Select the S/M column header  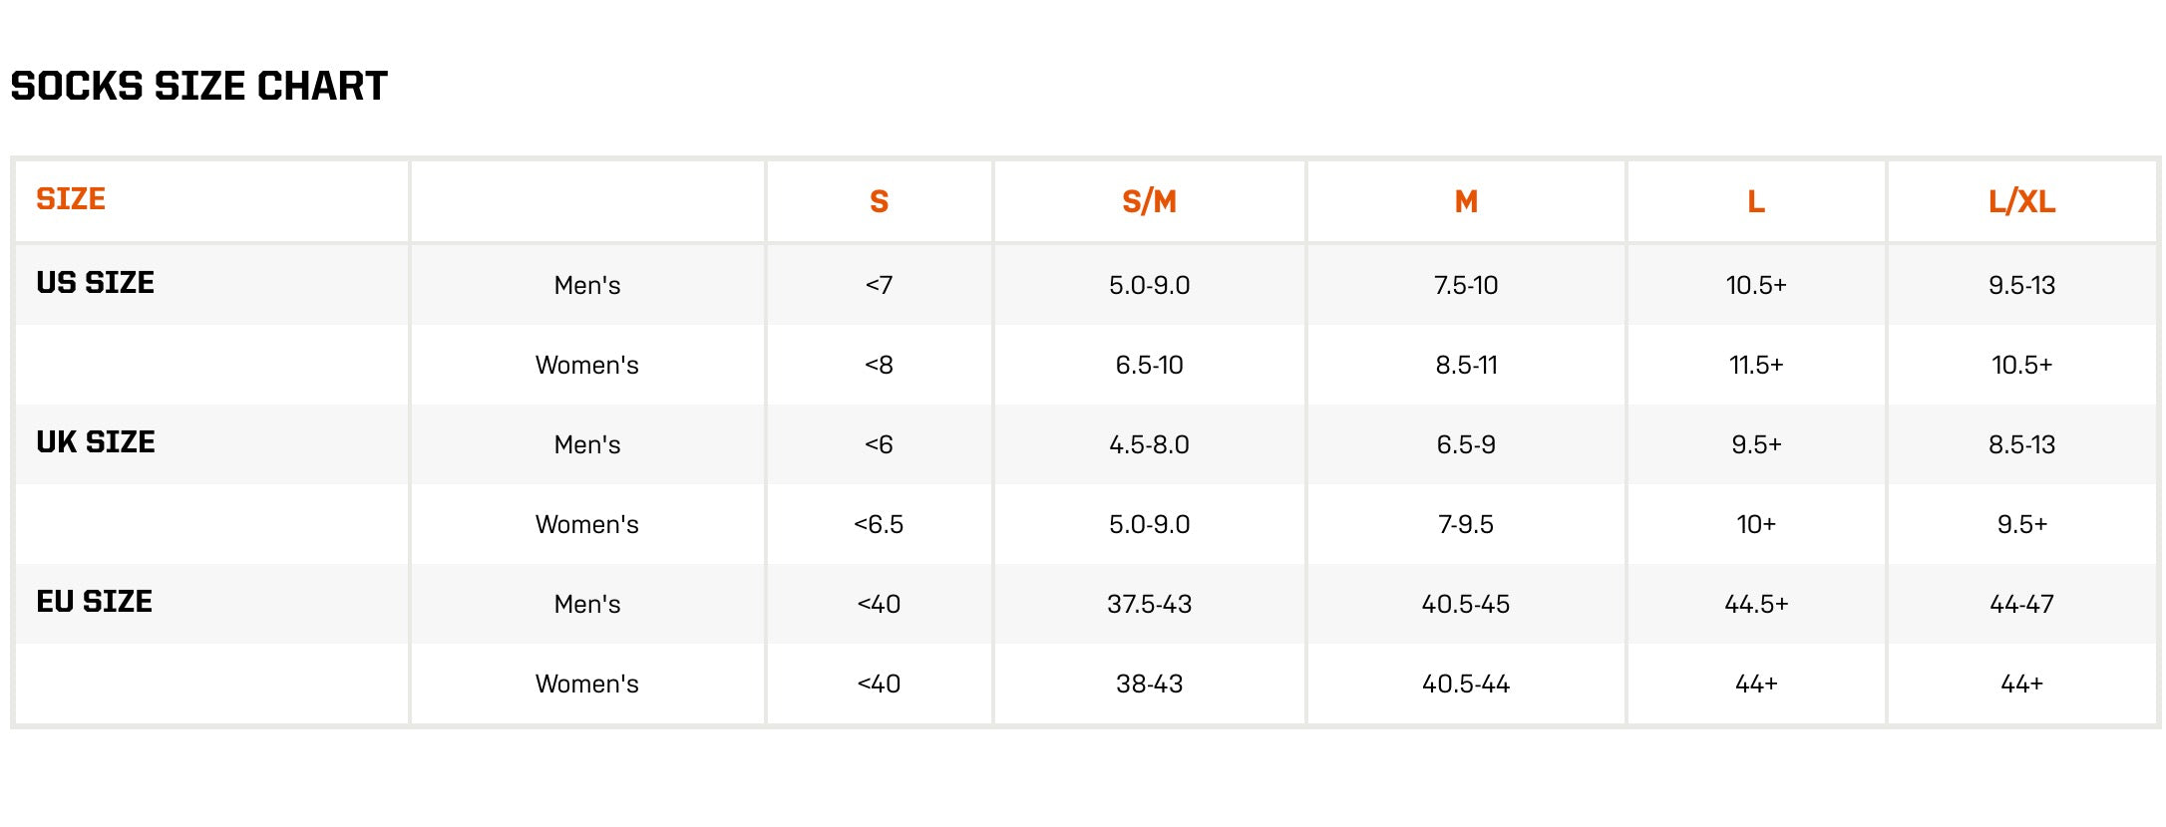(x=1149, y=202)
